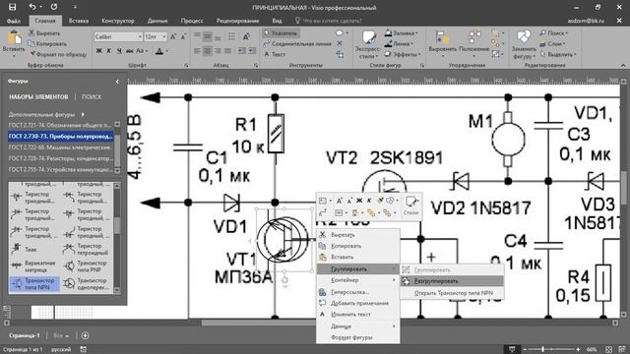Toggle strikethrough formatting in the ribbon
The image size is (630, 354).
tap(129, 51)
